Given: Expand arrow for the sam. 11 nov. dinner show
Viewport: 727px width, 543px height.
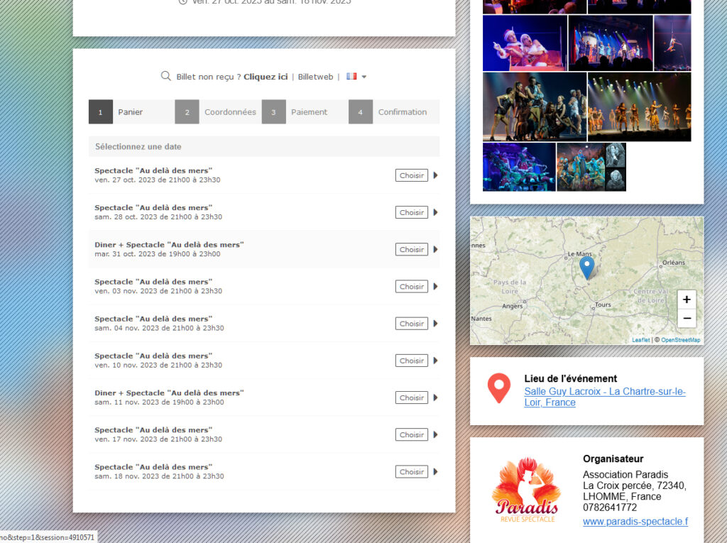Looking at the screenshot, I should [x=435, y=398].
